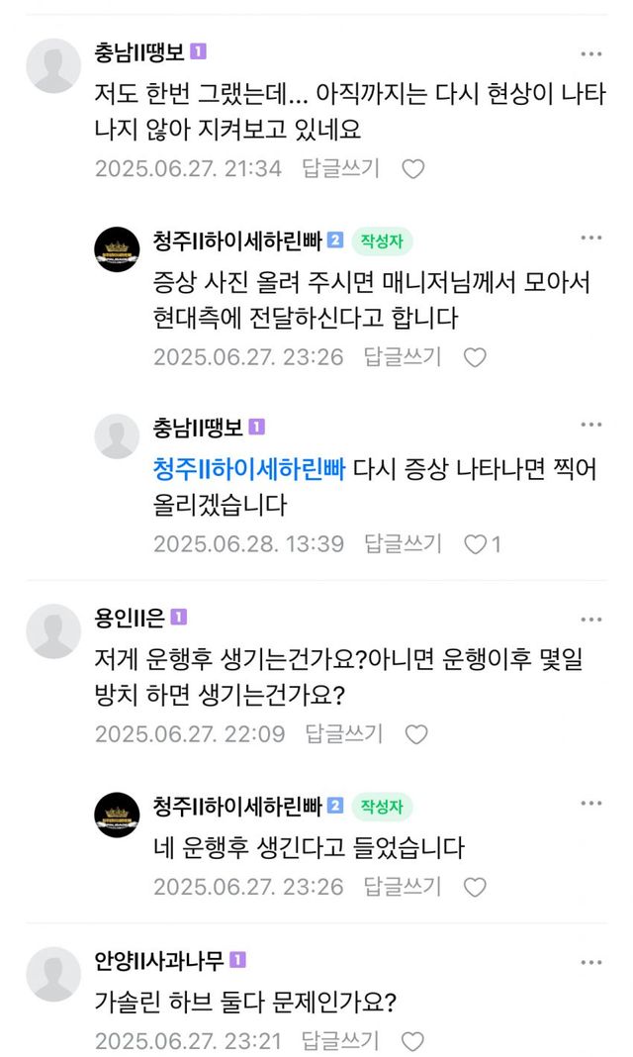Image resolution: width=633 pixels, height=1057 pixels.
Task: Like 용인II은's 22:09 comment
Action: point(416,734)
